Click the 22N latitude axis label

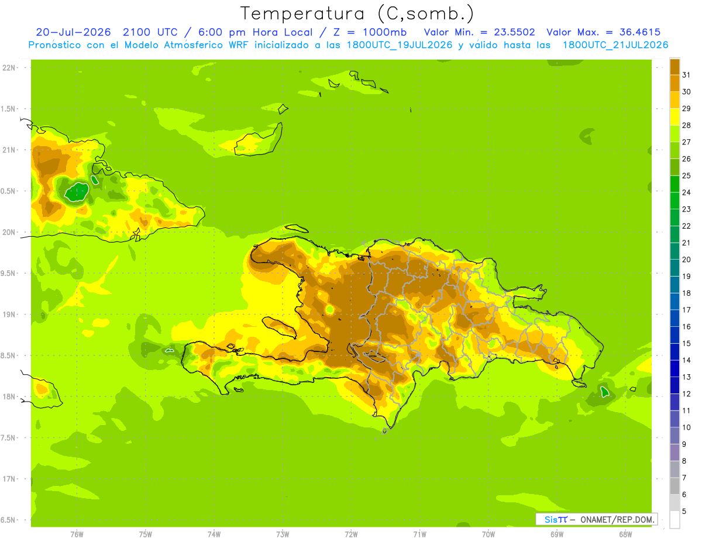[x=9, y=68]
